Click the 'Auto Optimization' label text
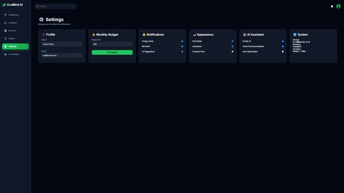The width and height of the screenshot is (344, 193). click(250, 52)
